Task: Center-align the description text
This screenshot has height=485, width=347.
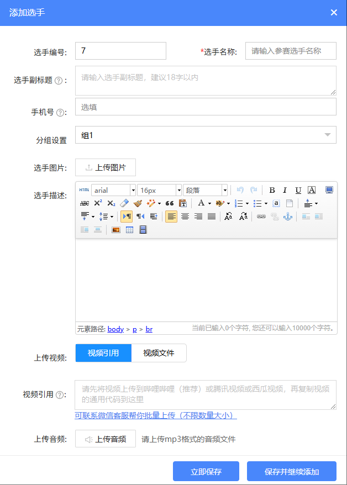Action: tap(185, 217)
